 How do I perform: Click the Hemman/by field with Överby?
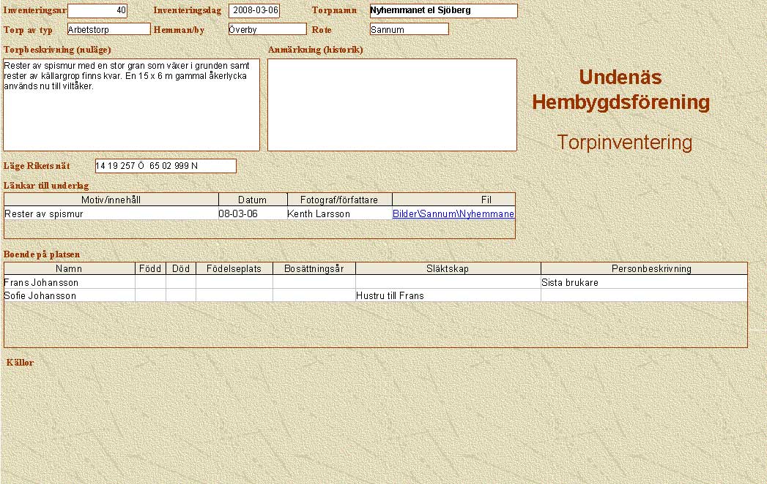point(267,29)
